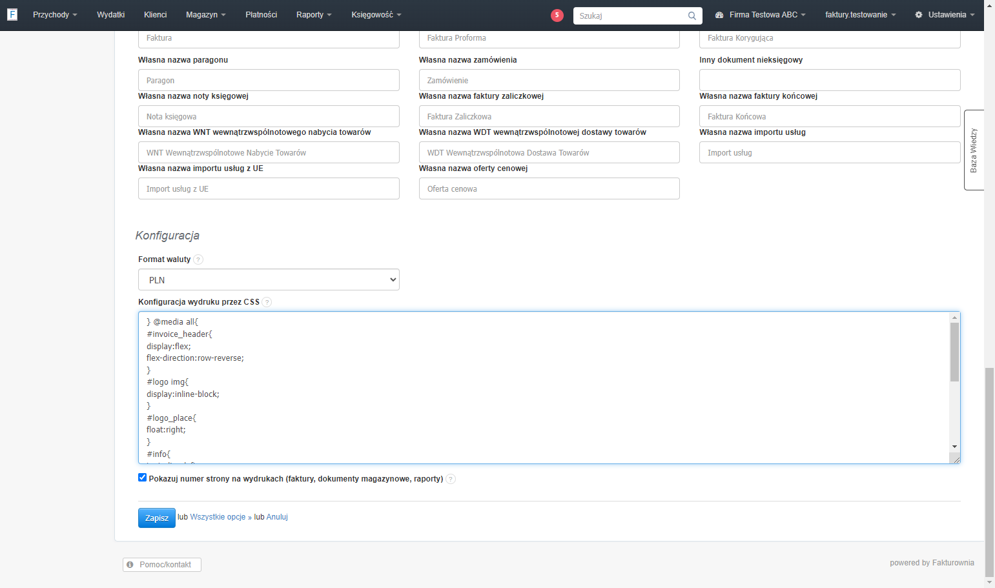Click the Ustawienia gear icon
Screen dimensions: 995x588
919,15
